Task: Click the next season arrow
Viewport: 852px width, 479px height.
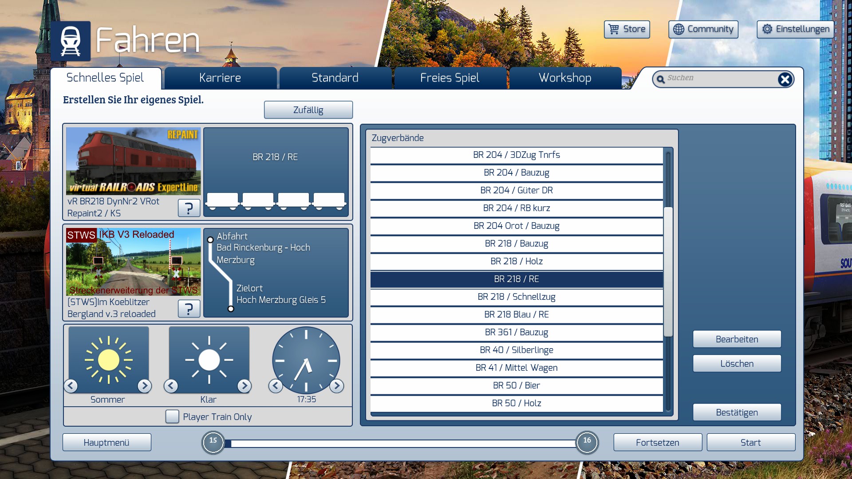Action: click(x=144, y=386)
